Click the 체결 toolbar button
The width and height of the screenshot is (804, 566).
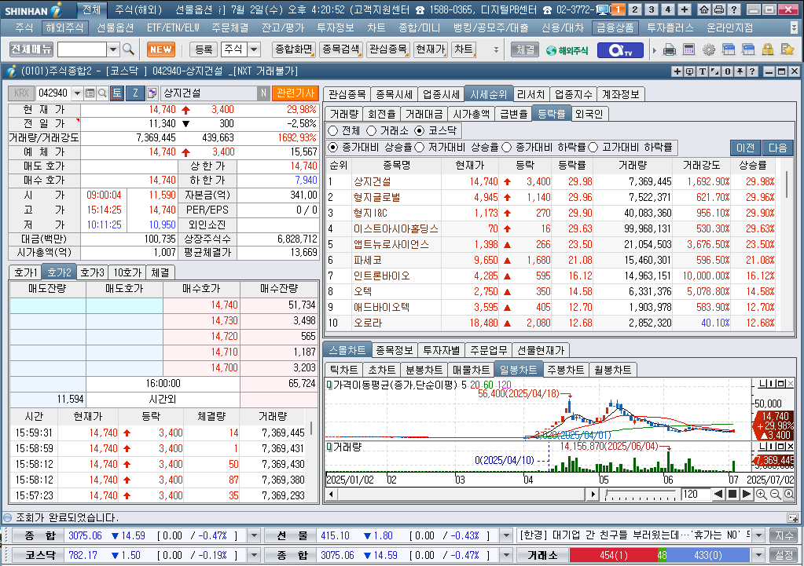click(525, 49)
